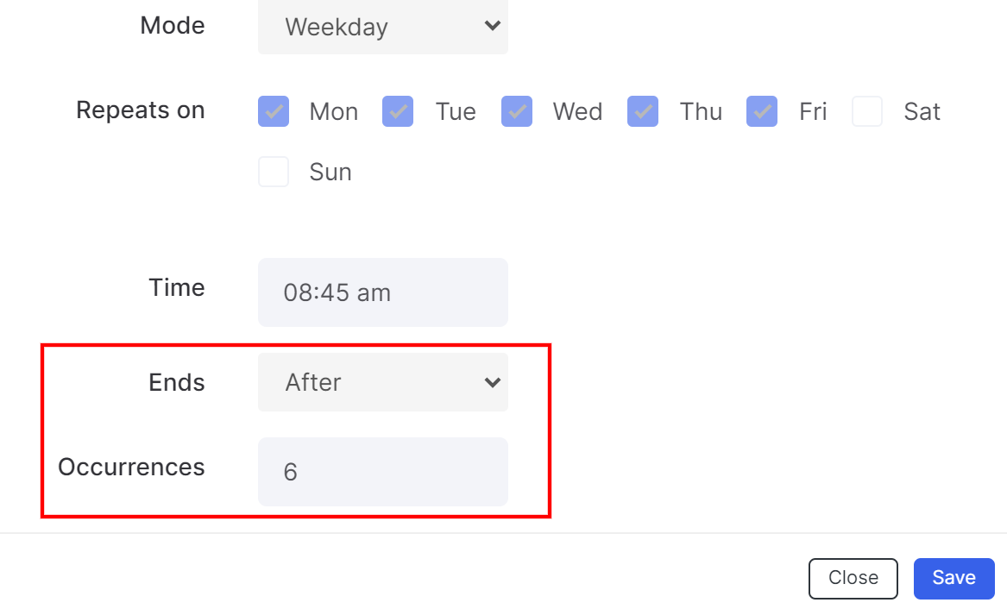Screen dimensions: 1007x609
Task: Check the Sun checkbox
Action: 274,172
